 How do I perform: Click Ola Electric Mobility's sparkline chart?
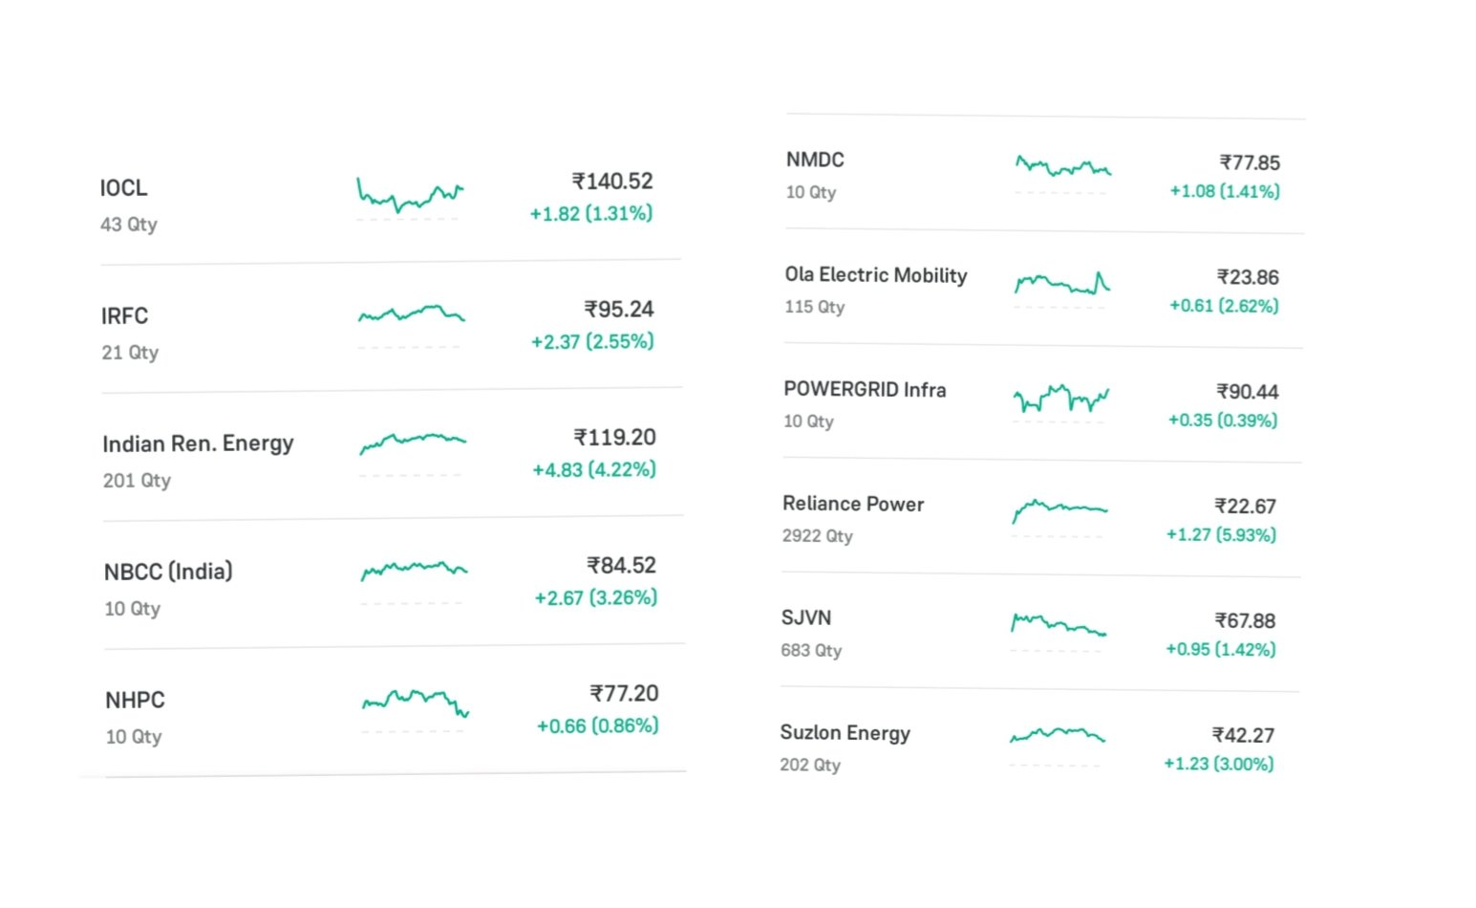tap(1061, 283)
